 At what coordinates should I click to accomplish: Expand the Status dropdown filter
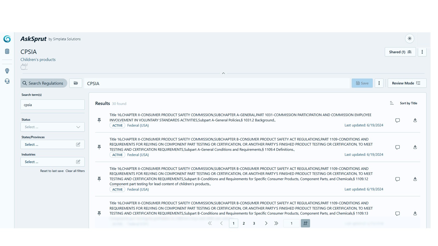click(53, 127)
